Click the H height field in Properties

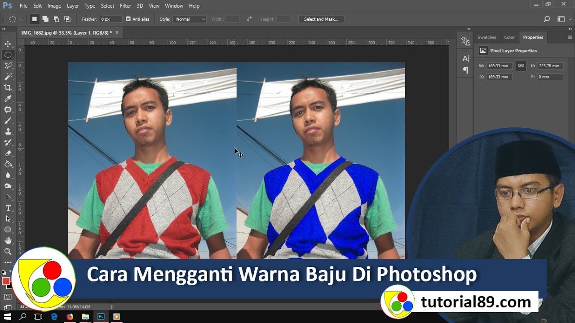[x=550, y=66]
